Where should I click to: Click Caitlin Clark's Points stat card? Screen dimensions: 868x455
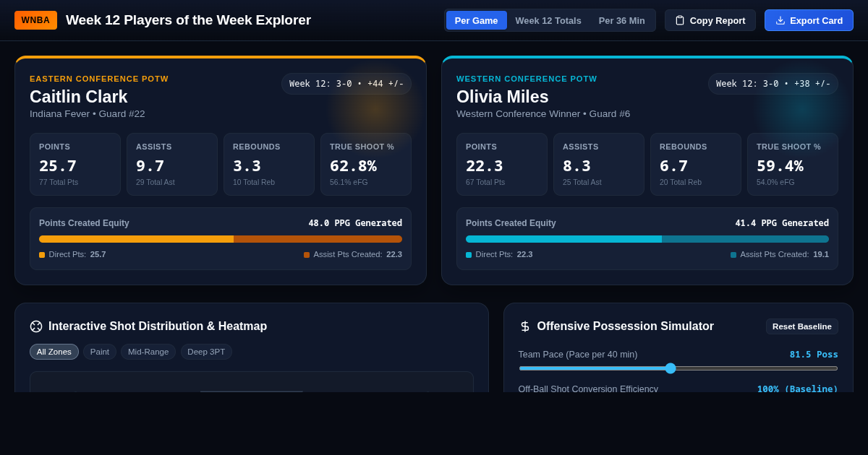(x=75, y=164)
